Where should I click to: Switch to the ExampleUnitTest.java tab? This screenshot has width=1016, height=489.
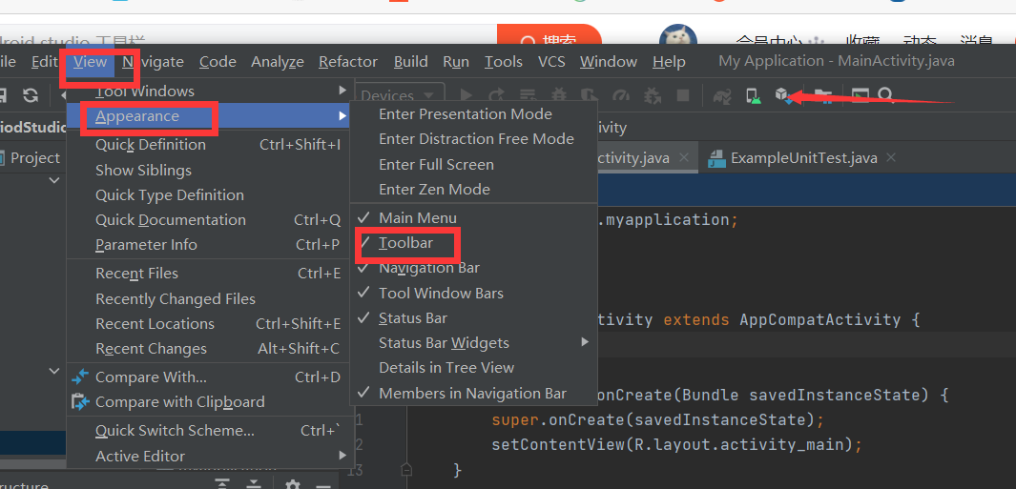click(x=803, y=158)
